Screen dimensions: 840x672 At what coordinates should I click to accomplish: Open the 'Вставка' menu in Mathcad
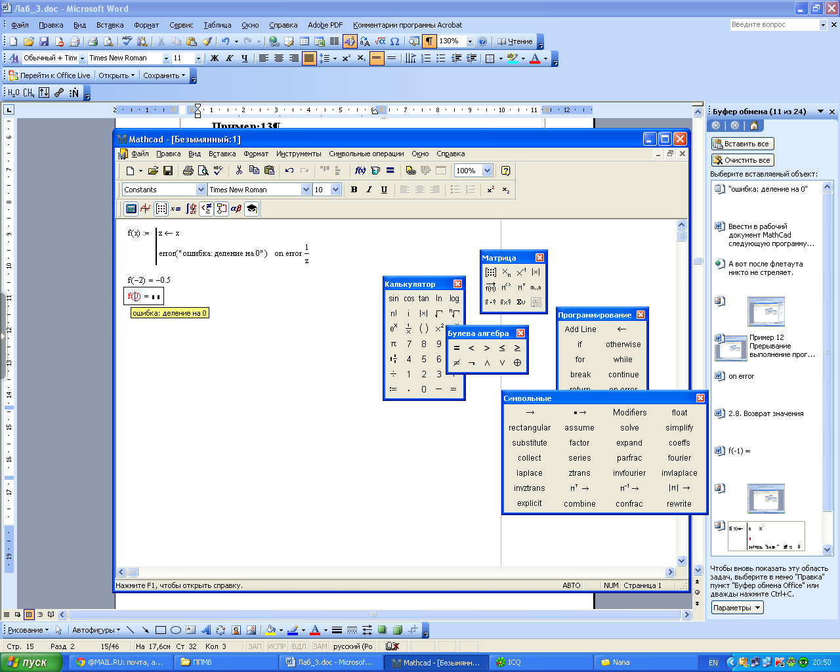(x=222, y=154)
